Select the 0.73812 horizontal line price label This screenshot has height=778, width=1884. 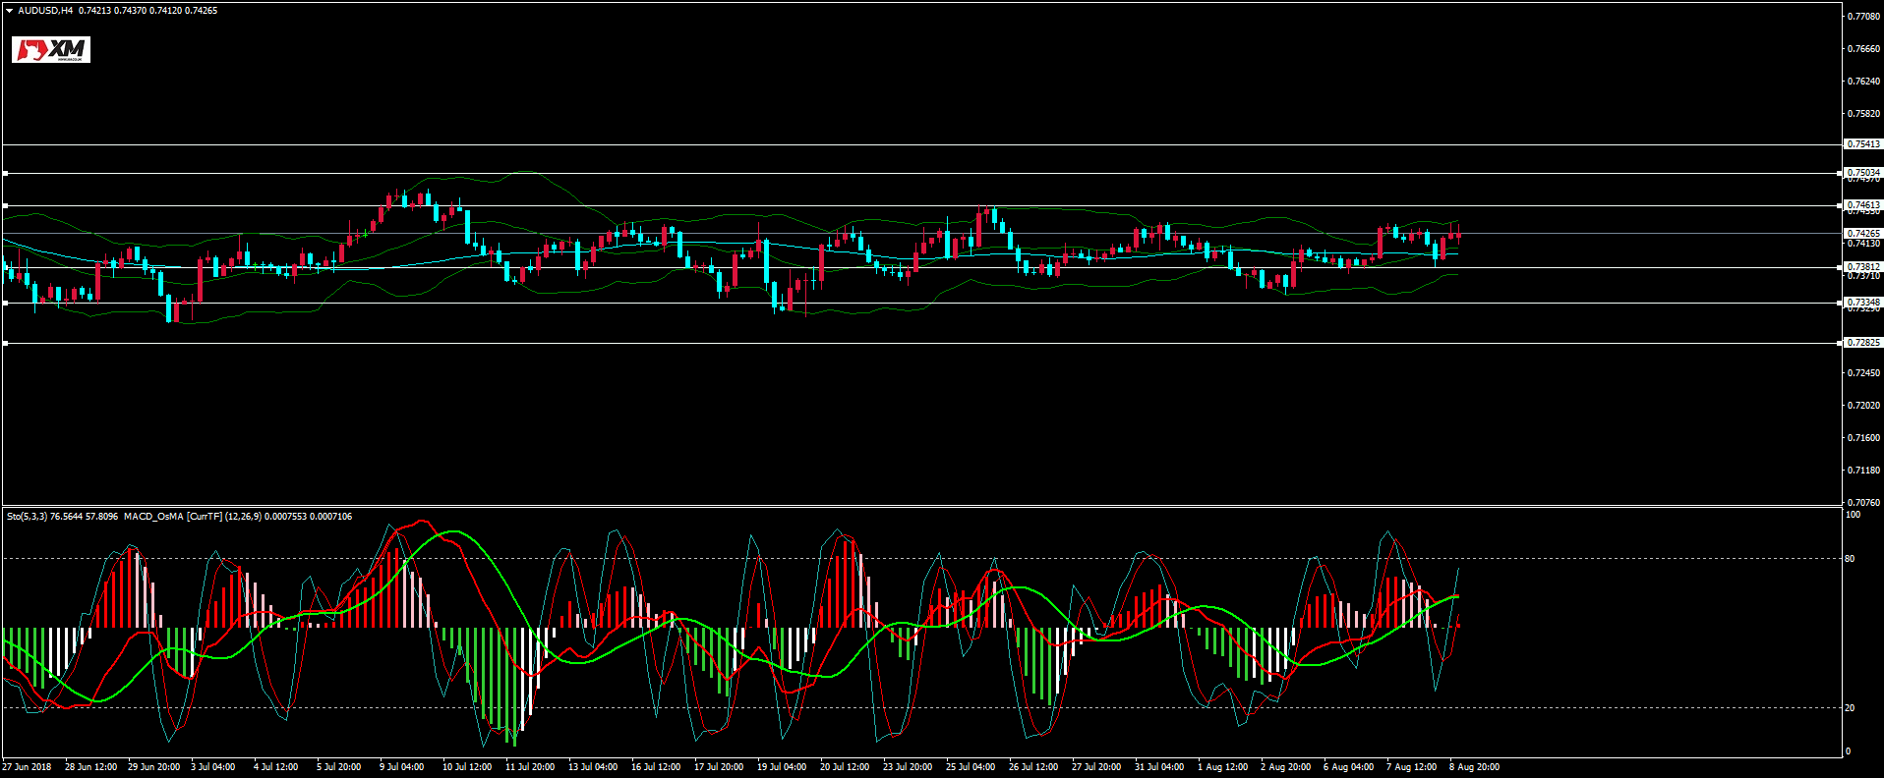click(1862, 267)
